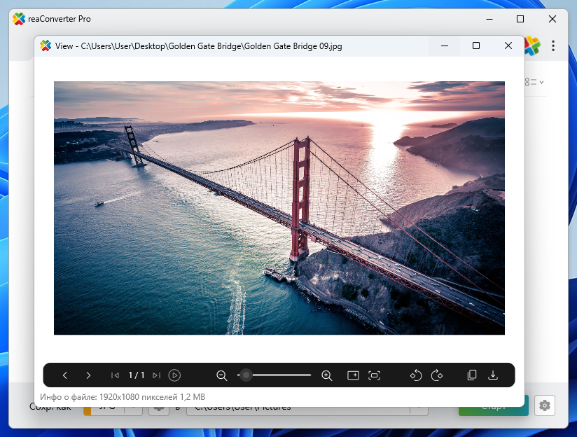Copy image to clipboard
This screenshot has width=577, height=437.
[x=472, y=375]
